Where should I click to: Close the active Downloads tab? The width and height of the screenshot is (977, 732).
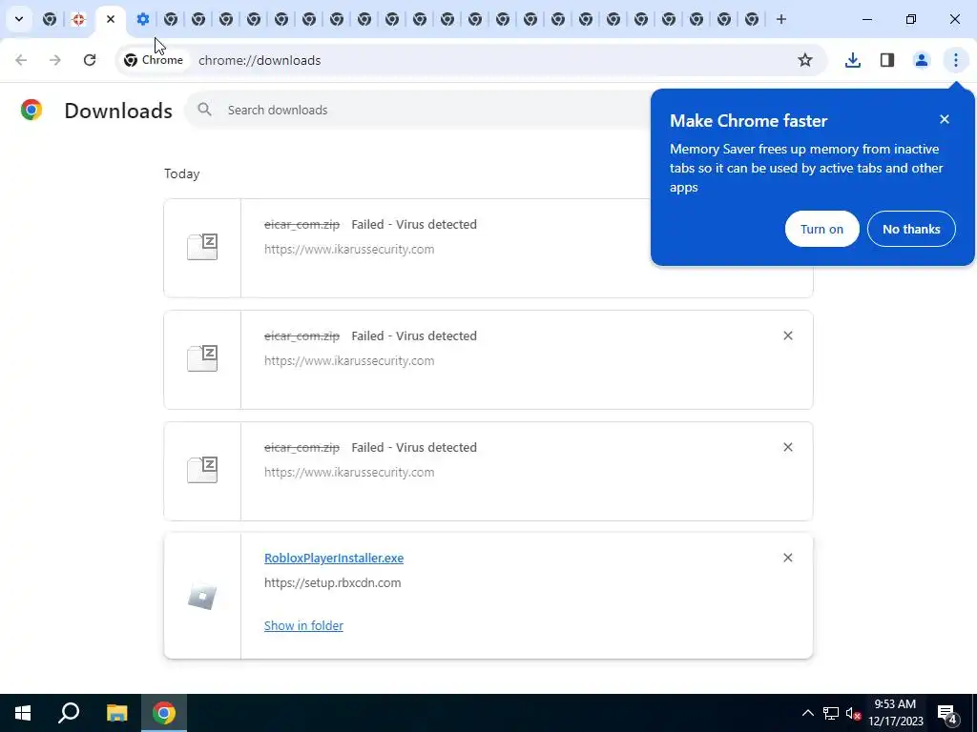coord(111,19)
